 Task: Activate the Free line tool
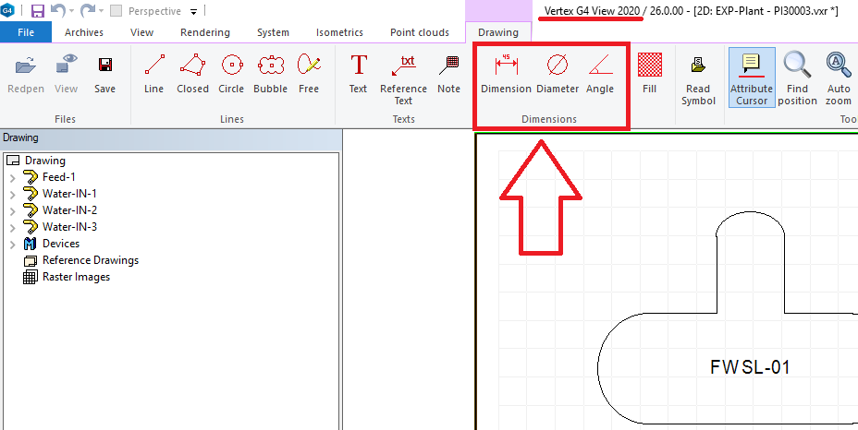tap(309, 74)
